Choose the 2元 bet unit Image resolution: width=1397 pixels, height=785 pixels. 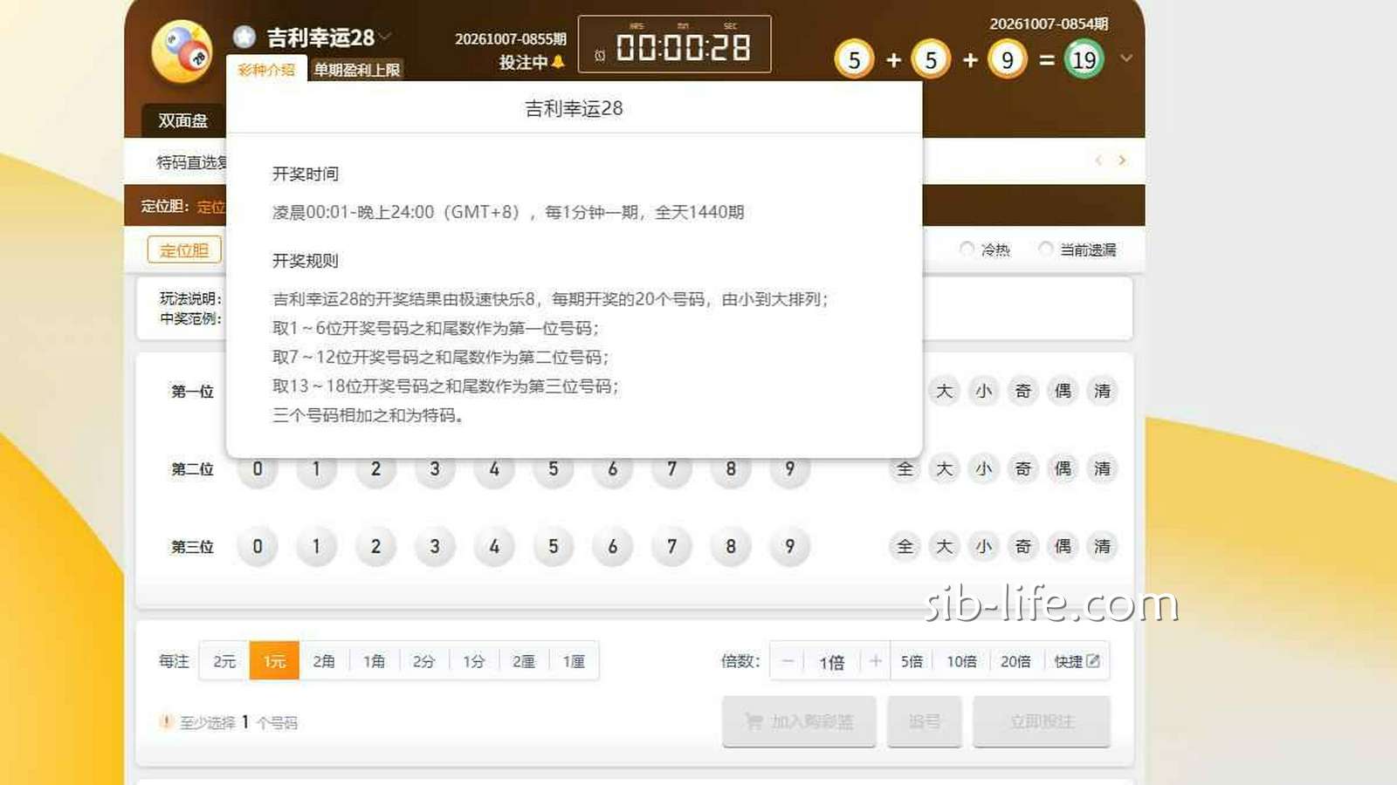pos(224,661)
